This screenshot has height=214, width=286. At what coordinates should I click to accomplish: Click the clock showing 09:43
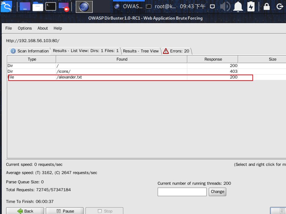(193, 6)
